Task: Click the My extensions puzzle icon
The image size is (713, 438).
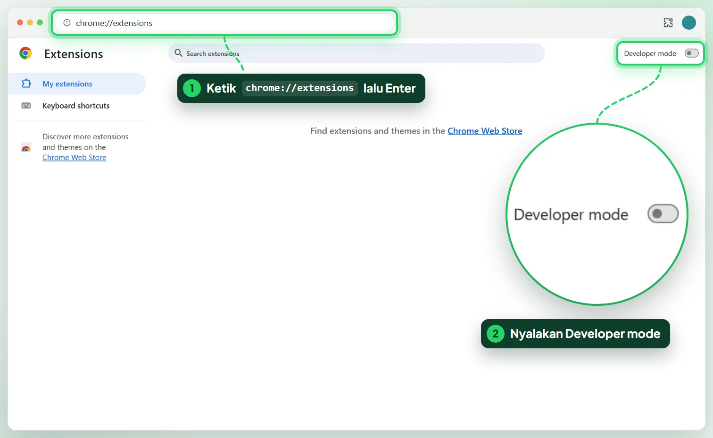Action: point(26,84)
